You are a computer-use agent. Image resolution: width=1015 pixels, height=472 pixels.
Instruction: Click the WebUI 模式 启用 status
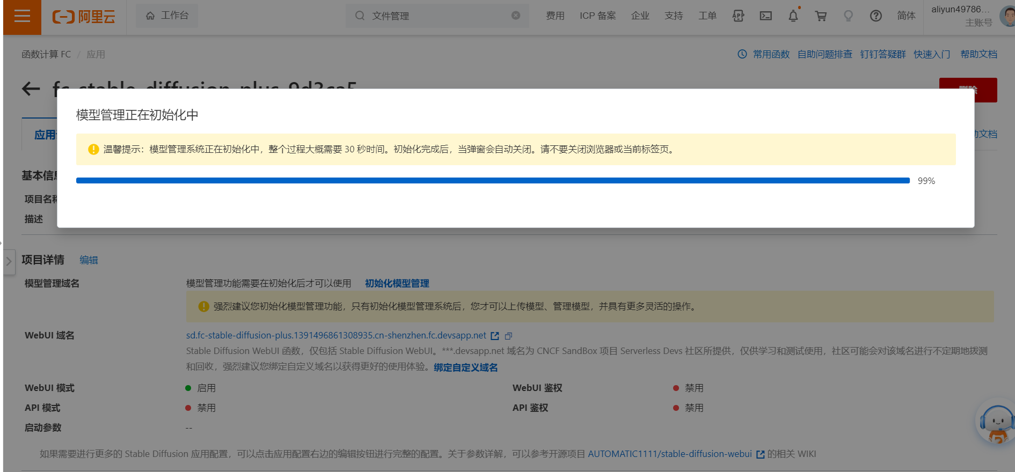pyautogui.click(x=200, y=388)
